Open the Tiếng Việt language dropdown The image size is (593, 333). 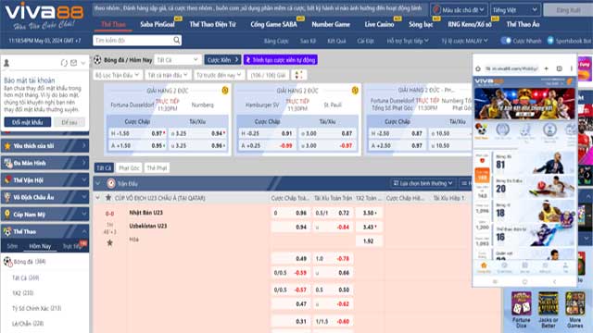pos(515,10)
